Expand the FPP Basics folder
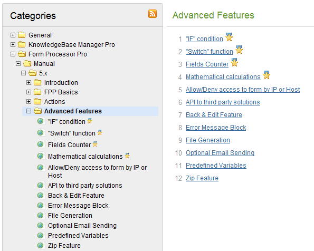Viewport: 314px width, 251px height. click(x=29, y=92)
